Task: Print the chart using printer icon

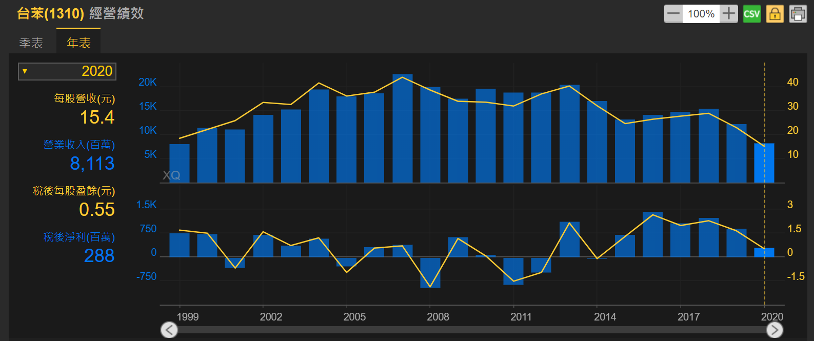Action: click(798, 14)
